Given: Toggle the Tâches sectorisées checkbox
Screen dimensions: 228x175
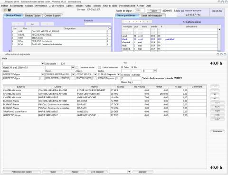Looking at the screenshot, I should [x=99, y=67].
